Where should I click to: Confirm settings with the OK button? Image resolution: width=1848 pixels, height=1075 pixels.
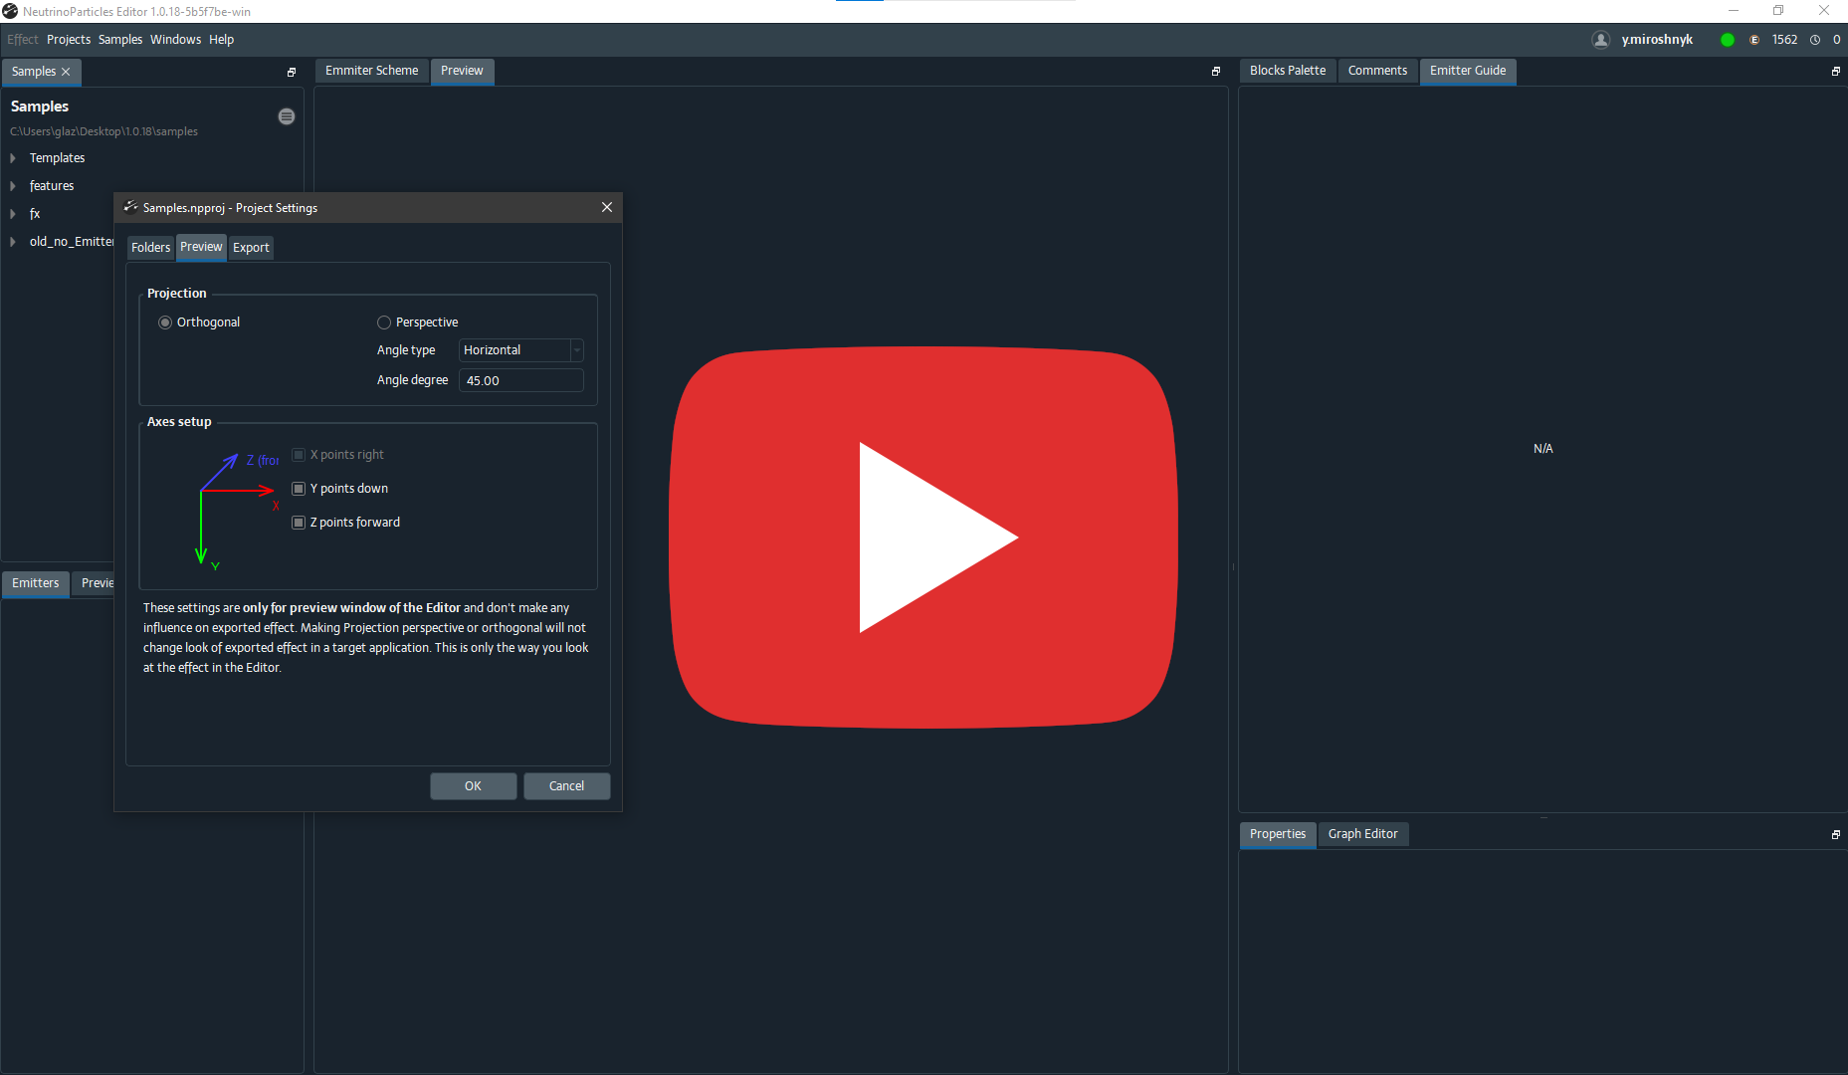point(473,785)
